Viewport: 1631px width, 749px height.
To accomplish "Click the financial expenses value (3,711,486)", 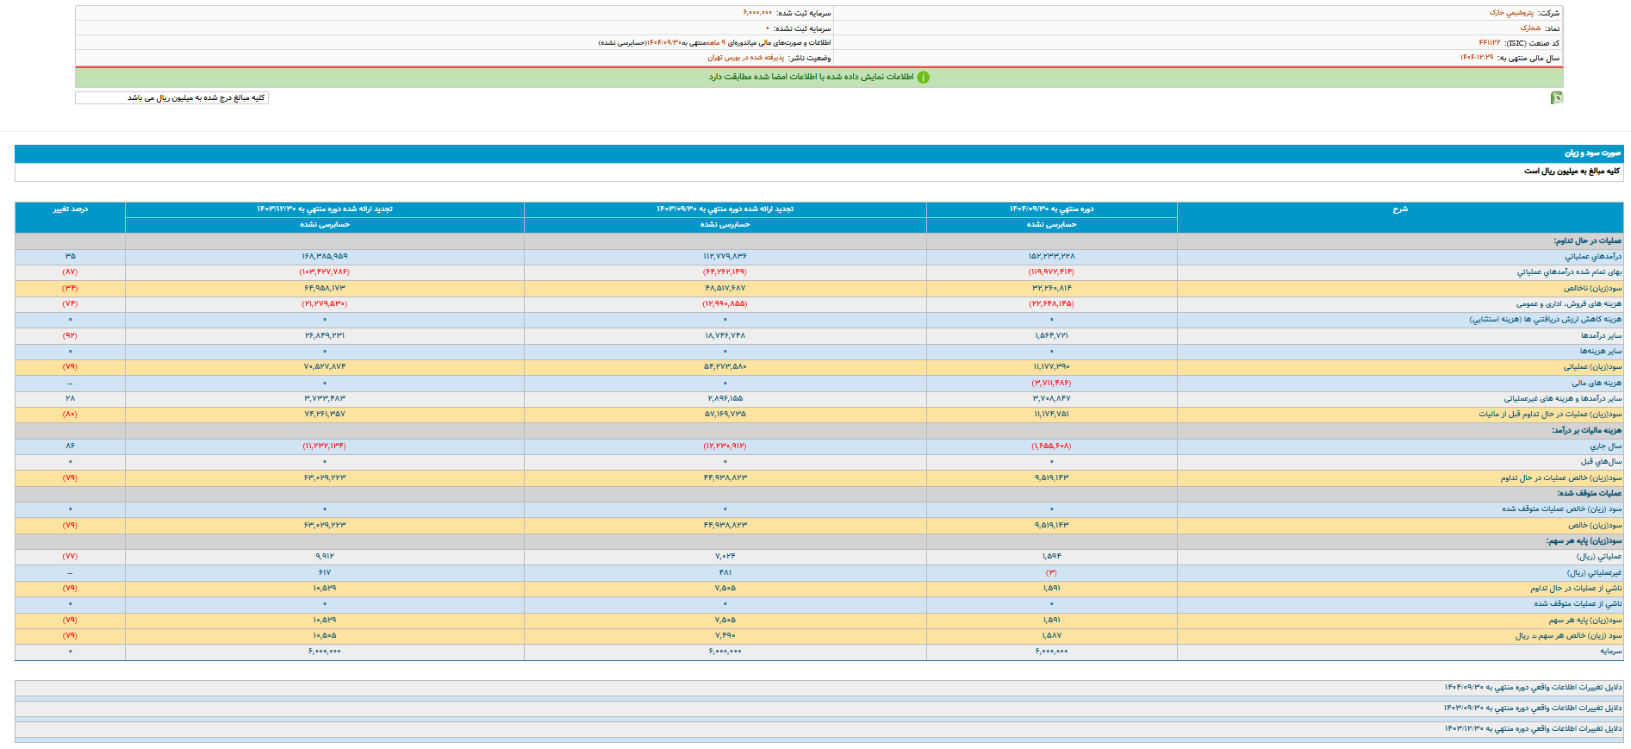I will [x=1051, y=383].
